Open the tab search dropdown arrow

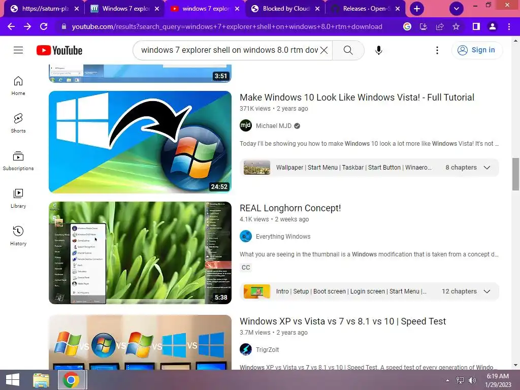(457, 9)
